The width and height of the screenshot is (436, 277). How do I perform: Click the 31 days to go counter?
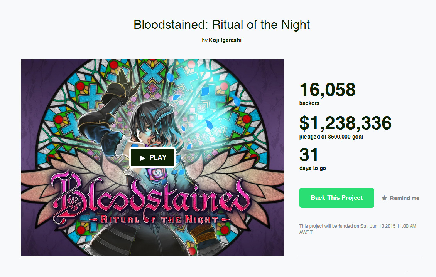click(x=309, y=155)
